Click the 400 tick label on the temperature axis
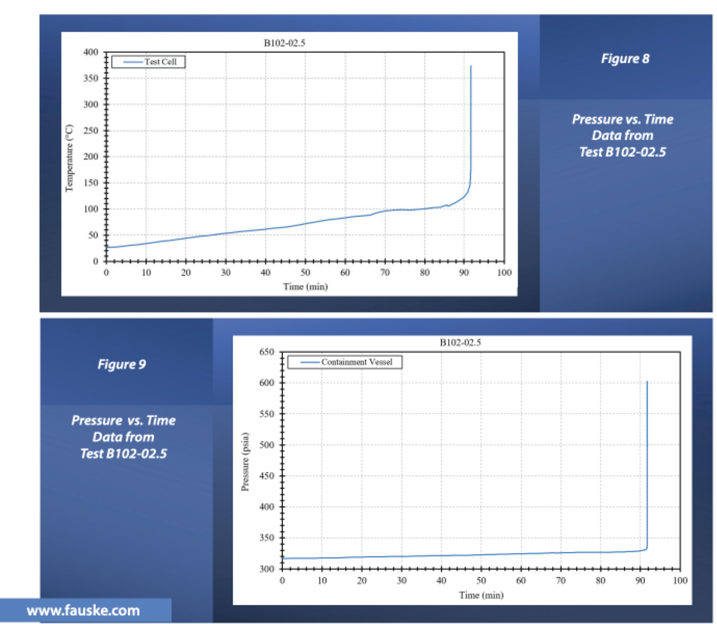This screenshot has width=717, height=624. (x=90, y=52)
